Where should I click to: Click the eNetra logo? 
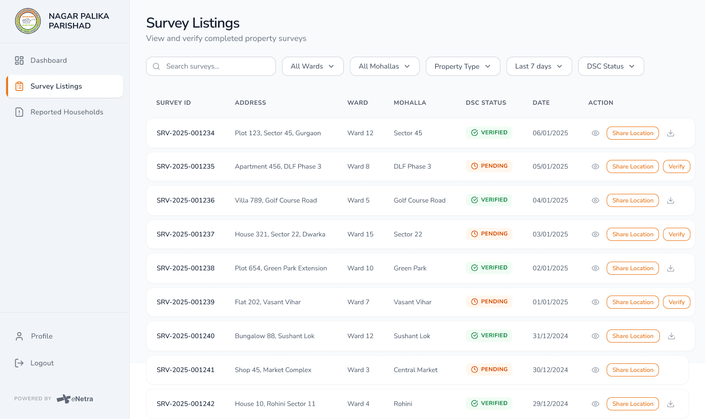coord(75,399)
